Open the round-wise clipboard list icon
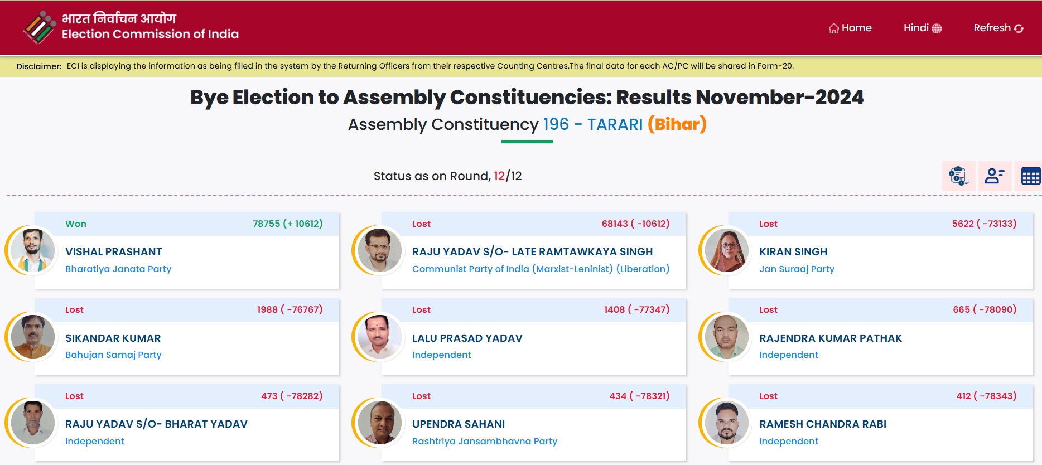 [958, 176]
